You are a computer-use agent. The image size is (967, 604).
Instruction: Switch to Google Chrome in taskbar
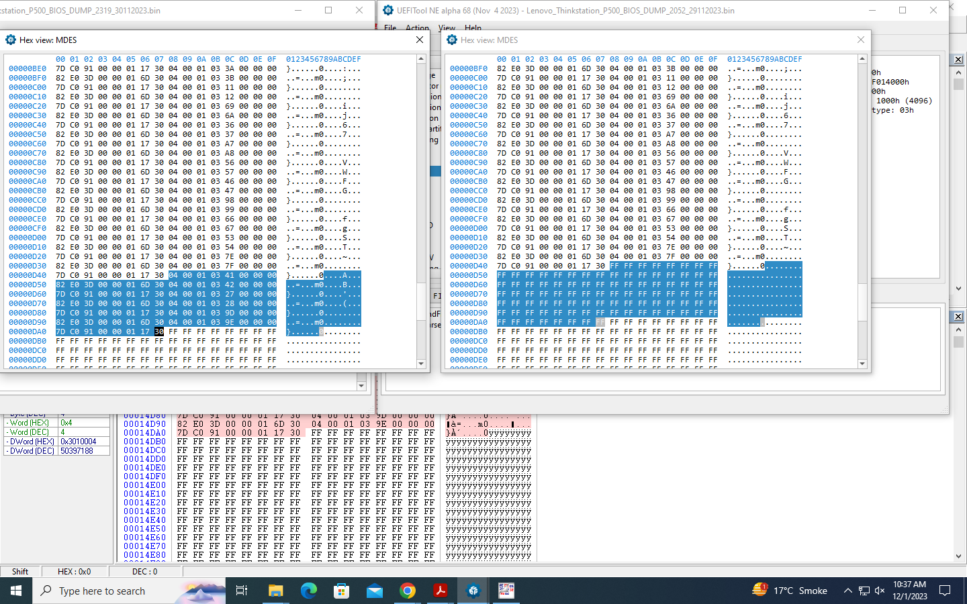407,591
